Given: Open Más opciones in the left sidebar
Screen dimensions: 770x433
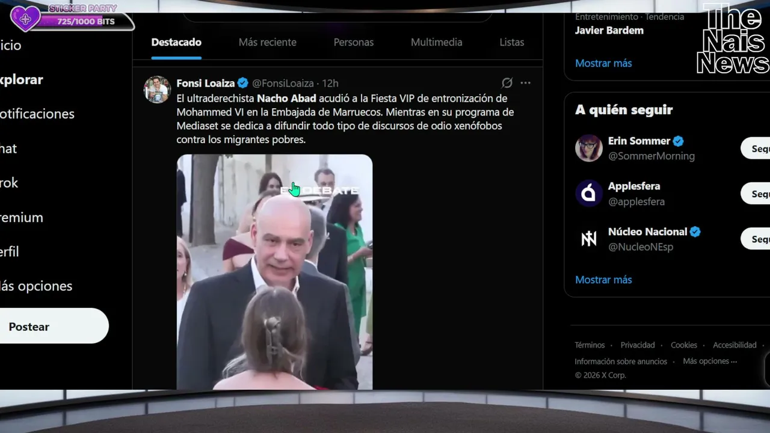Looking at the screenshot, I should pos(36,286).
